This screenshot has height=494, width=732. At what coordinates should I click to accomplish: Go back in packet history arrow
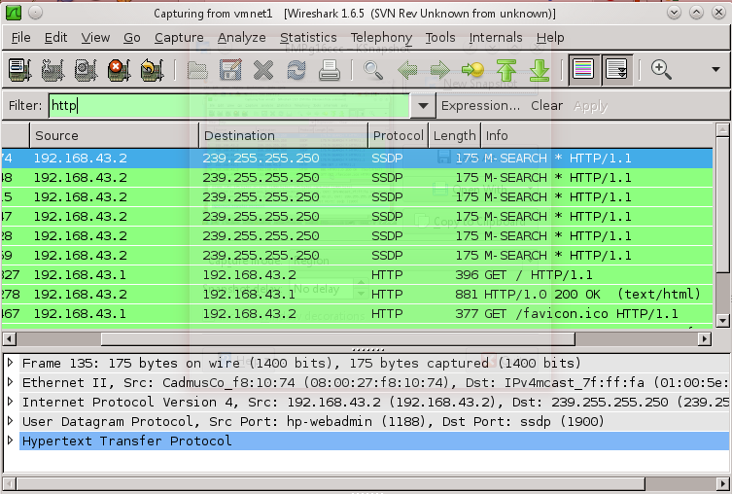(407, 70)
